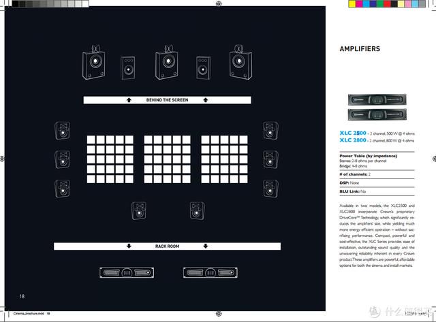Click the small subwoofer left of center speaker
This screenshot has height=322, width=436.
click(128, 68)
